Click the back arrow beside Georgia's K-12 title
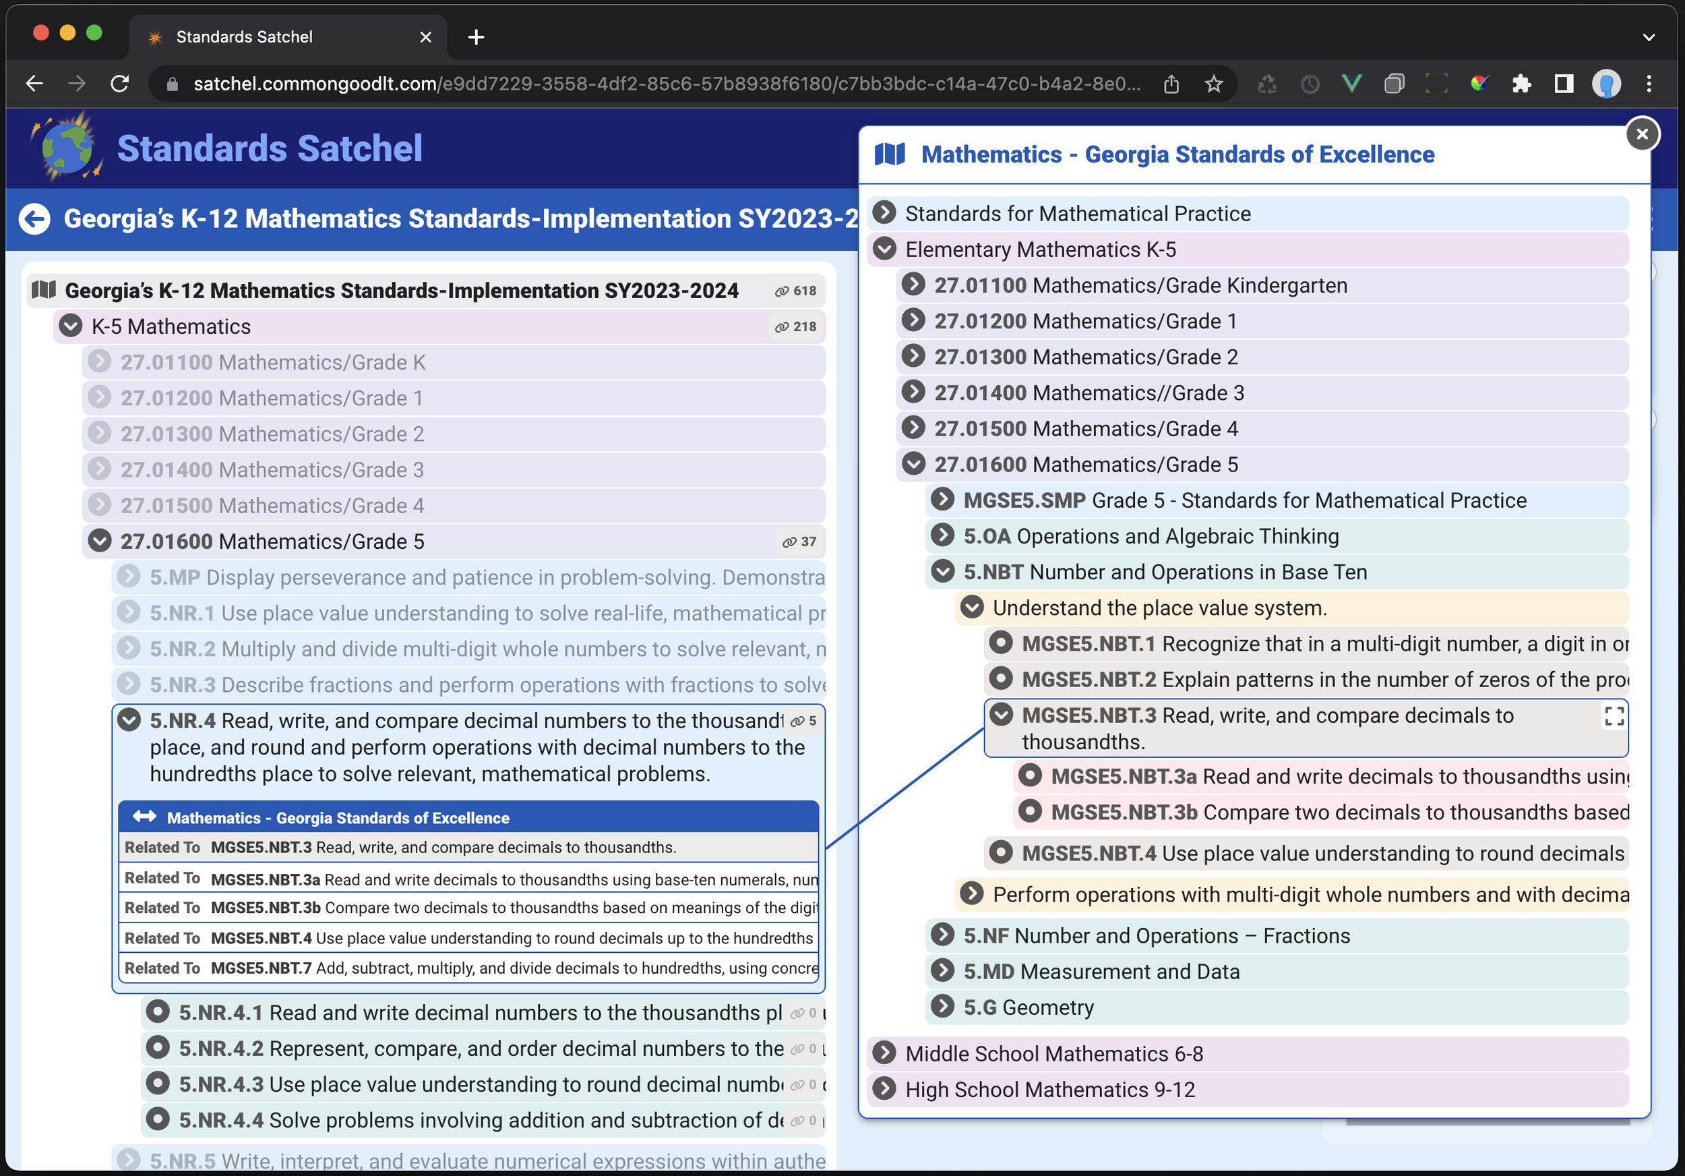The image size is (1685, 1176). 34,218
